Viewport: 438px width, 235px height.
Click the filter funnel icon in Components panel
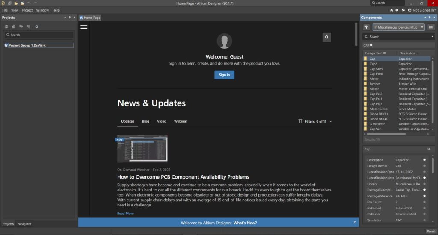click(x=366, y=27)
